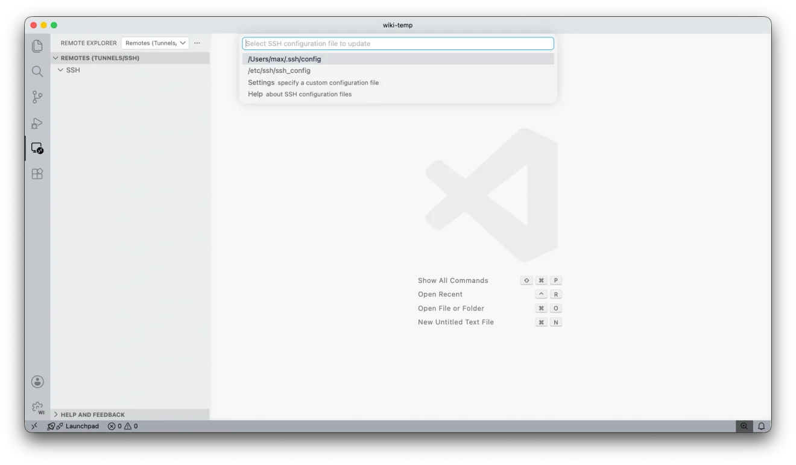The width and height of the screenshot is (796, 465).
Task: Select Help about SSH configuration files
Action: pos(398,94)
